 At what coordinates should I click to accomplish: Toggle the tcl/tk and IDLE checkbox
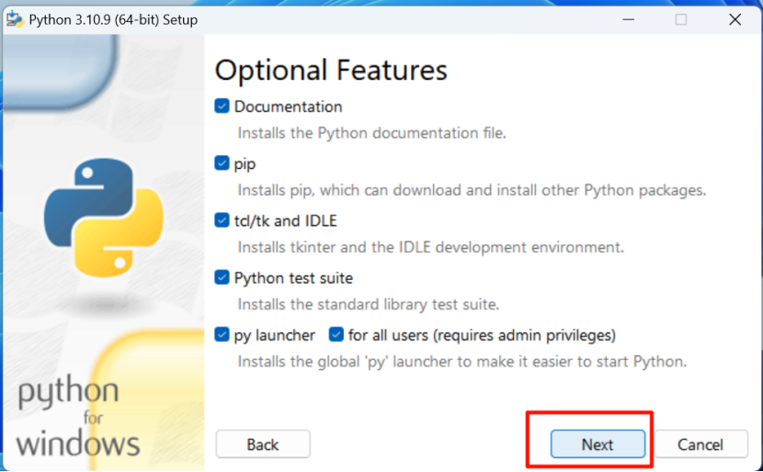(222, 220)
